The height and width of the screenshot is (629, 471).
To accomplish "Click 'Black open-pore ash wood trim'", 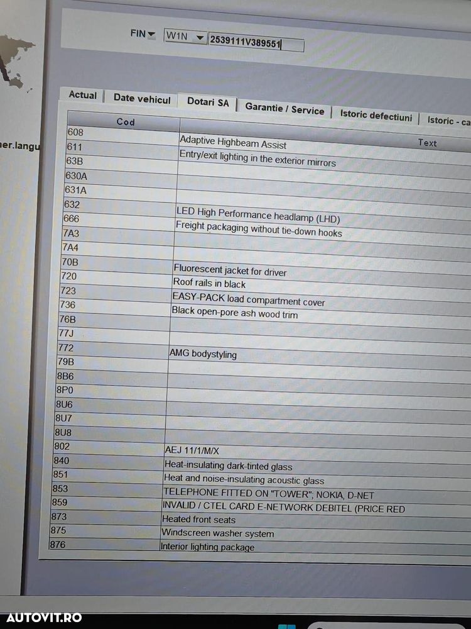I will [x=235, y=312].
